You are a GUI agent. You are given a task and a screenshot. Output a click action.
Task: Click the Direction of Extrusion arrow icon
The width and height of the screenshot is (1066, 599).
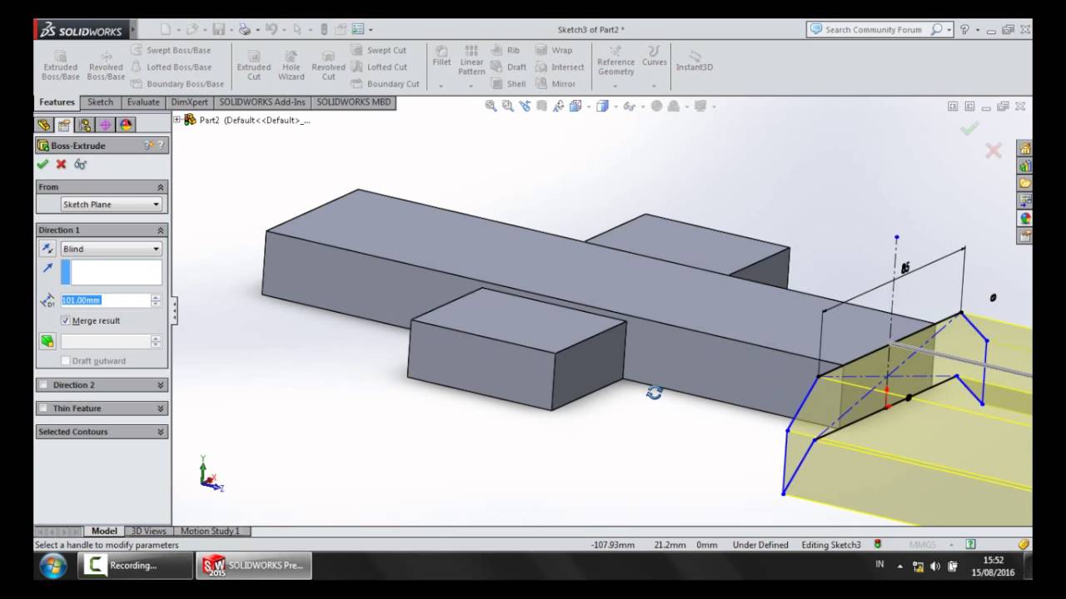(47, 269)
